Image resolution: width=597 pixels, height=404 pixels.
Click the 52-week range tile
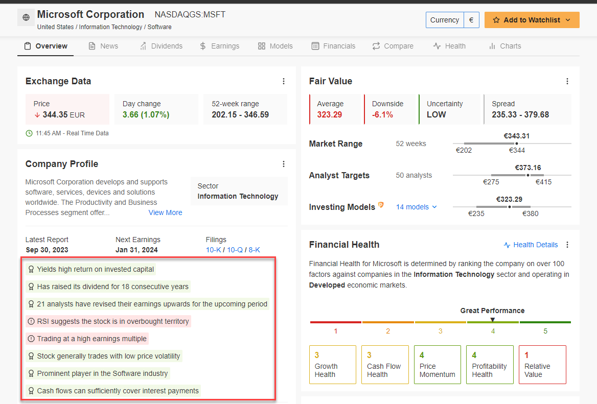coord(245,109)
